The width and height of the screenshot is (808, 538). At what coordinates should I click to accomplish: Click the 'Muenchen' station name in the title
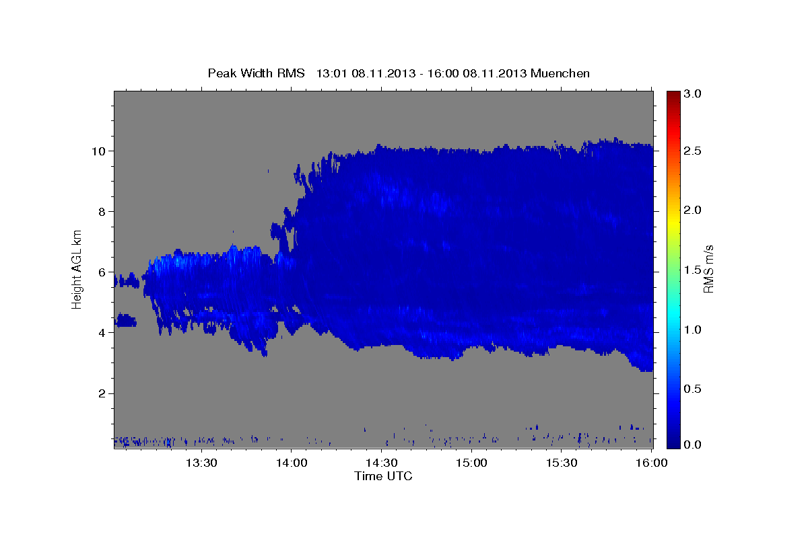click(560, 73)
